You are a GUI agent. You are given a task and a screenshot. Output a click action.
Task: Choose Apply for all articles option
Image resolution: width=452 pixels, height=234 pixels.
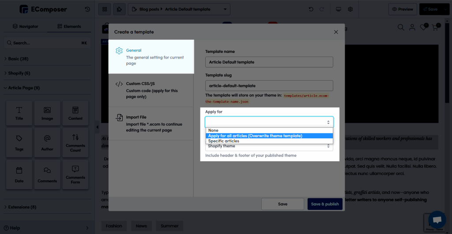point(269,136)
